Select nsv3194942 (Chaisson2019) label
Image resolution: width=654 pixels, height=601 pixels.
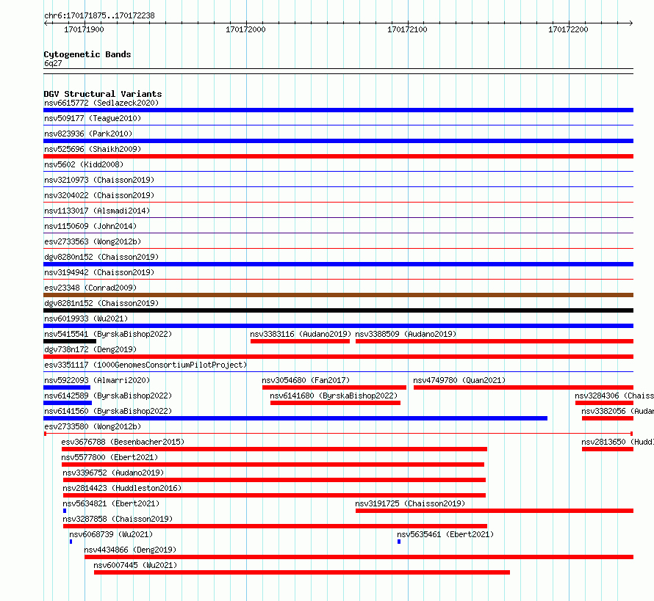click(x=99, y=272)
